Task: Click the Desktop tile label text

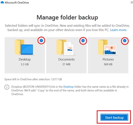Action: click(x=25, y=60)
